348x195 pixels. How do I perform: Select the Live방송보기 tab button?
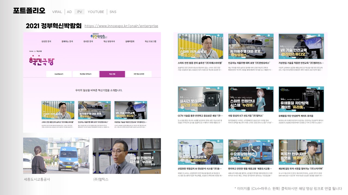coord(59,74)
